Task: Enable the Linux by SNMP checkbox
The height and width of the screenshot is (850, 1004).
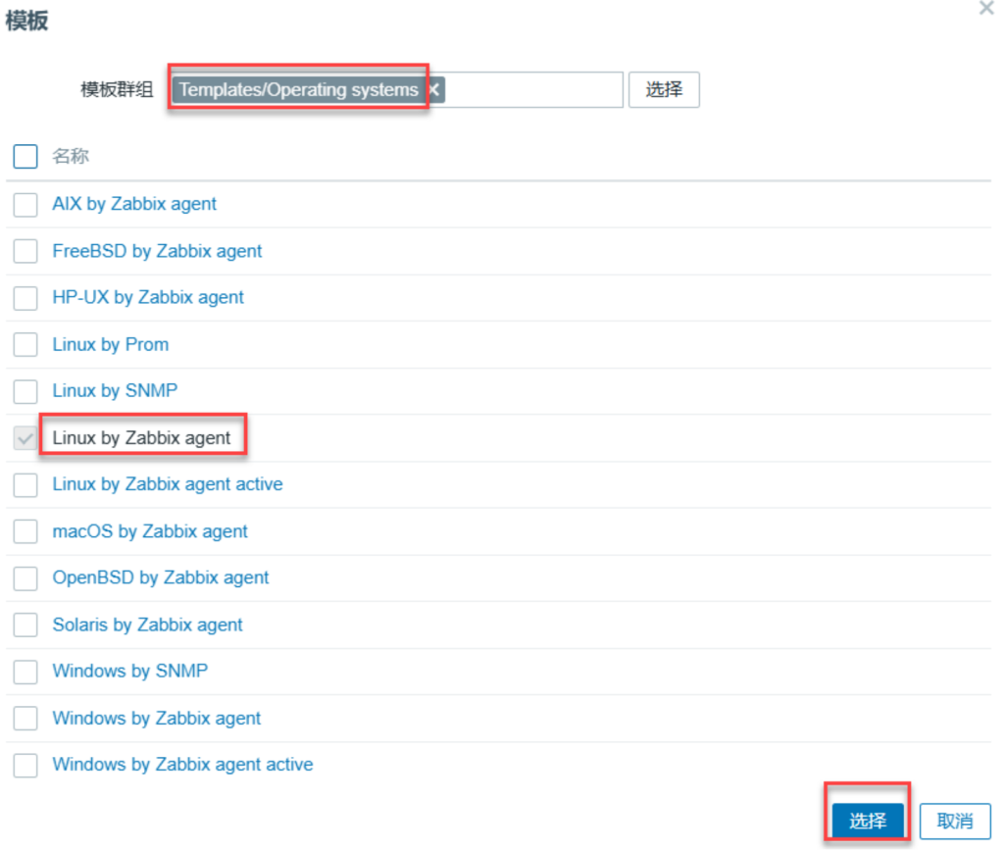Action: 25,391
